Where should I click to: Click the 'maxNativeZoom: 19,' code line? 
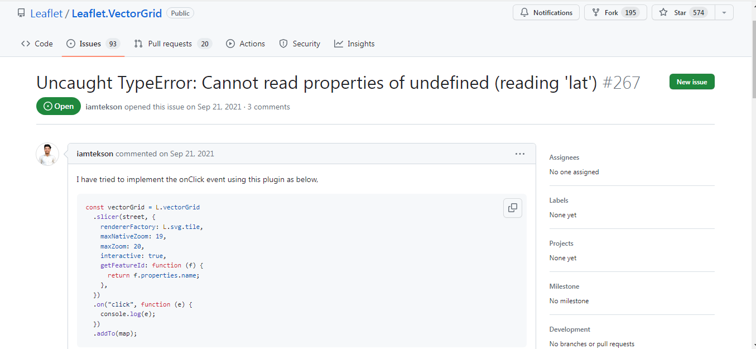point(133,236)
